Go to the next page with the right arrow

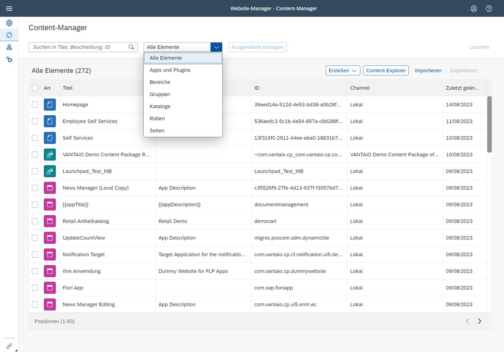click(x=479, y=321)
